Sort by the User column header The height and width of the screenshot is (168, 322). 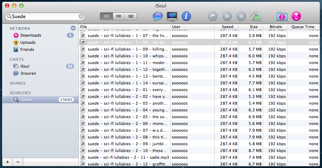pyautogui.click(x=192, y=27)
